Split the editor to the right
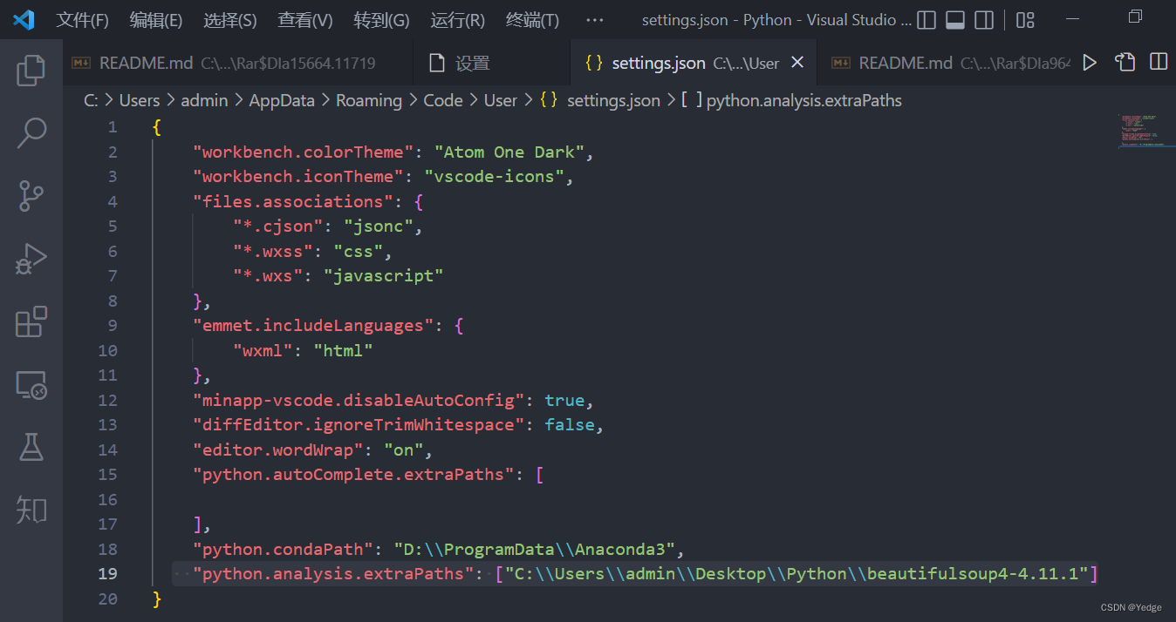1176x622 pixels. [1159, 62]
